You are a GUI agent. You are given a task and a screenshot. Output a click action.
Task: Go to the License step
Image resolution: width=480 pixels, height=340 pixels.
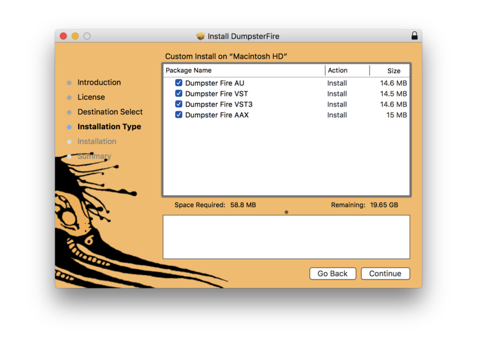click(91, 97)
